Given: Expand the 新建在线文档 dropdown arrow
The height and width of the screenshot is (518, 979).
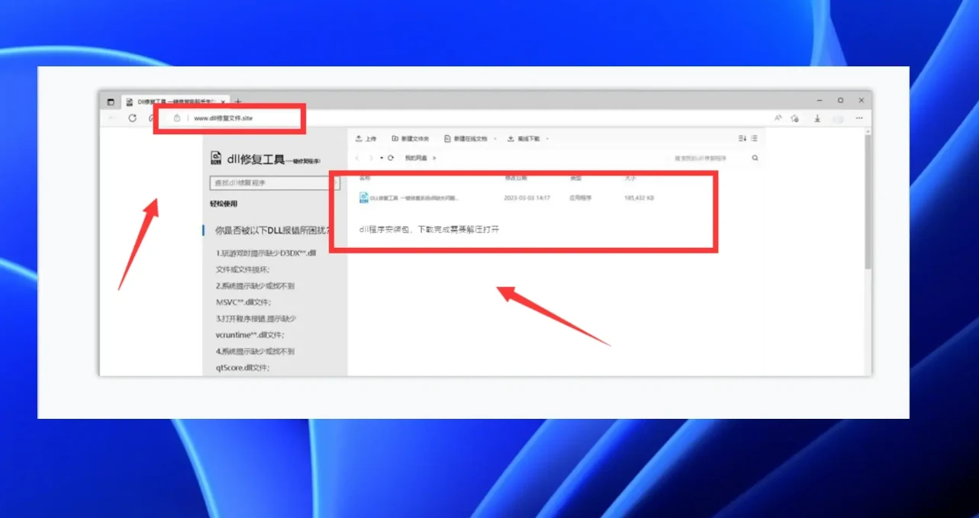Looking at the screenshot, I should pos(495,139).
